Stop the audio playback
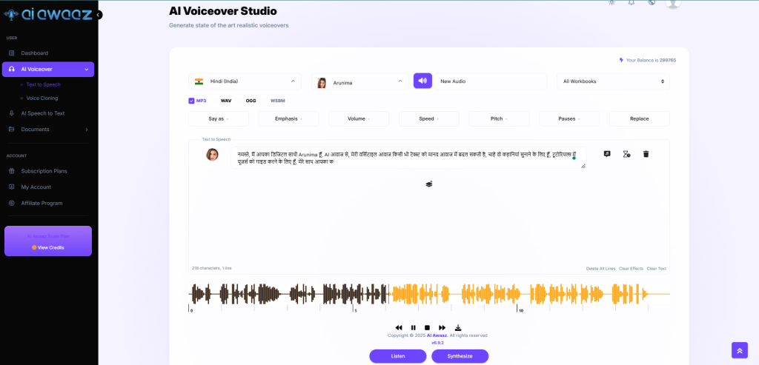The image size is (759, 365). coord(428,327)
